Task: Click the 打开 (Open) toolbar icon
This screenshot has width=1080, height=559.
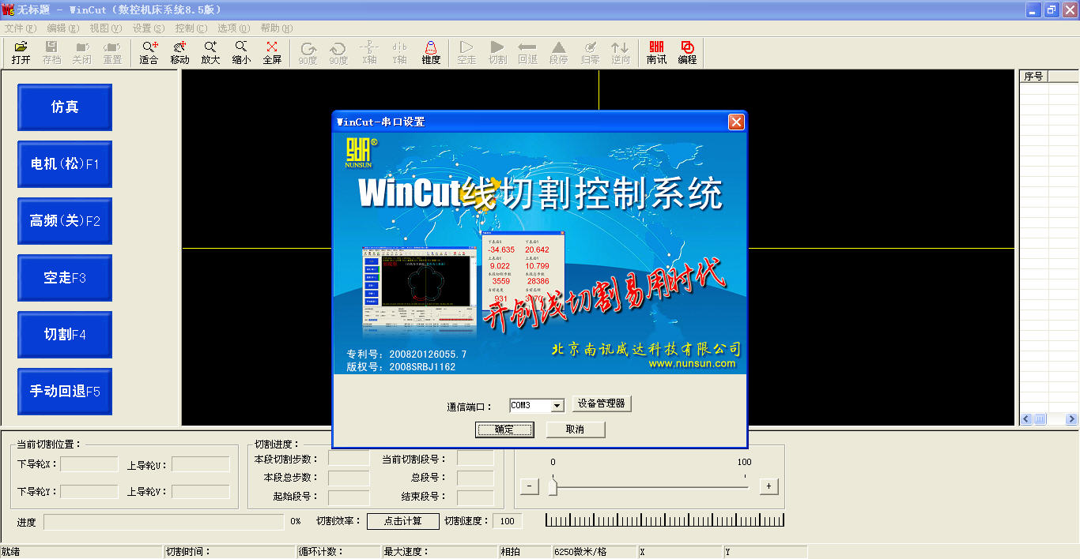Action: coord(21,53)
